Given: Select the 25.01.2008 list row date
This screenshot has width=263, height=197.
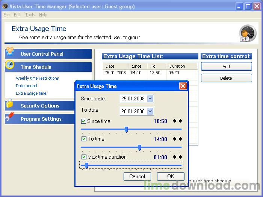Looking at the screenshot, I should [x=115, y=73].
